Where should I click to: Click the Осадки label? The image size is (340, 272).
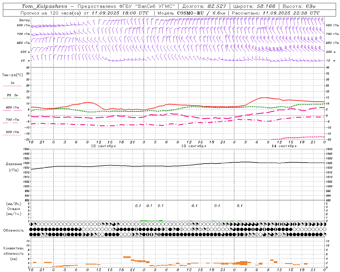coord(14,209)
